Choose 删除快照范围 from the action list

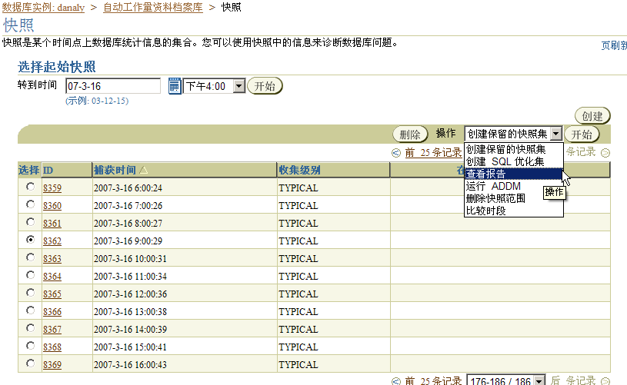(514, 198)
